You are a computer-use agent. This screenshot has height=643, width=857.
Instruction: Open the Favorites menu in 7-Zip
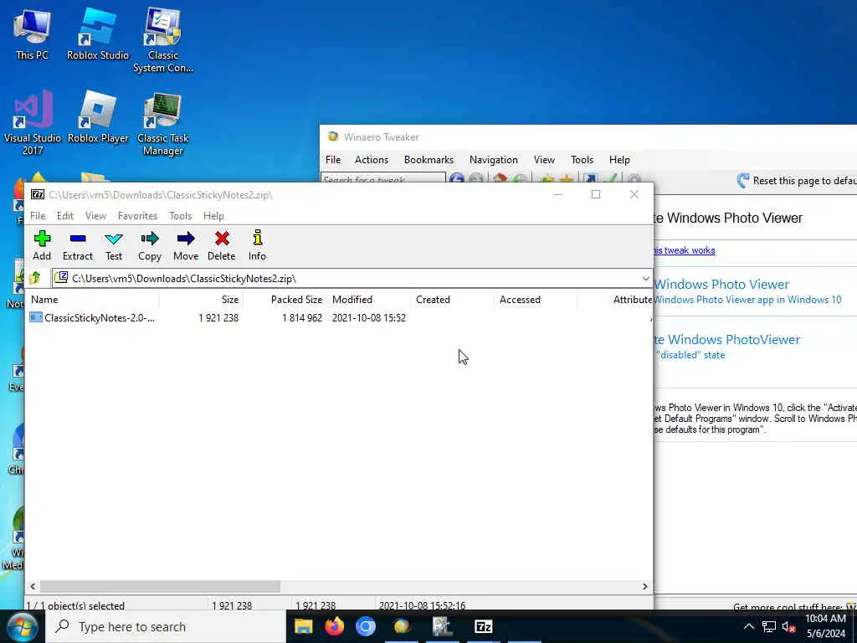[x=138, y=216]
